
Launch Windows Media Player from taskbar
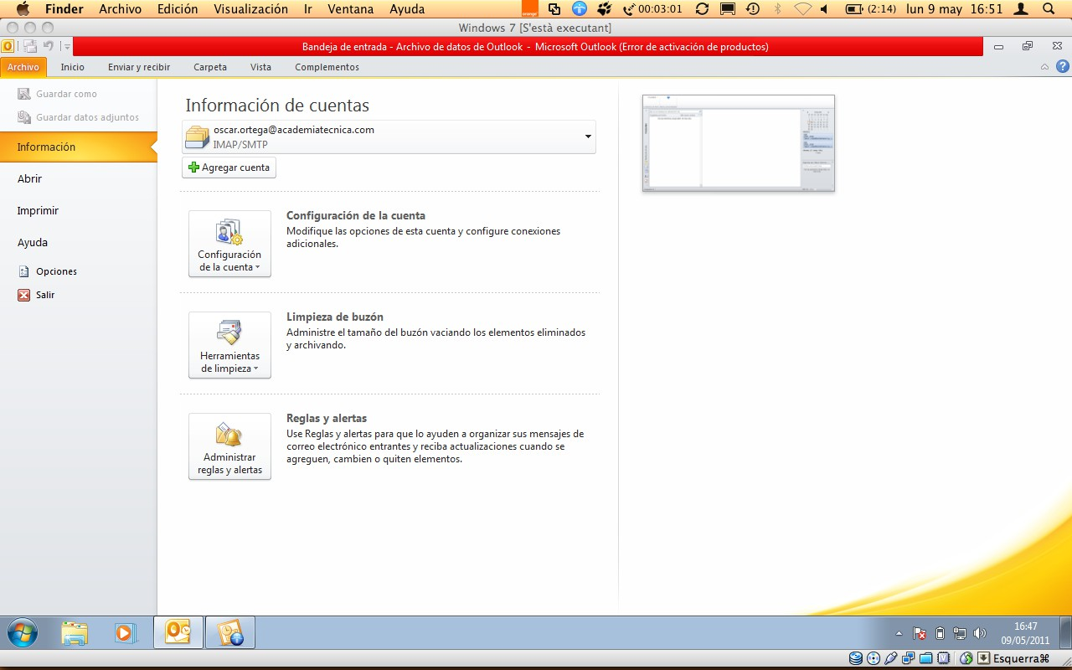point(126,633)
